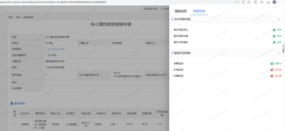The image size is (285, 131).
Task: Click the side panel scrollbar thumb
Action: 283,48
